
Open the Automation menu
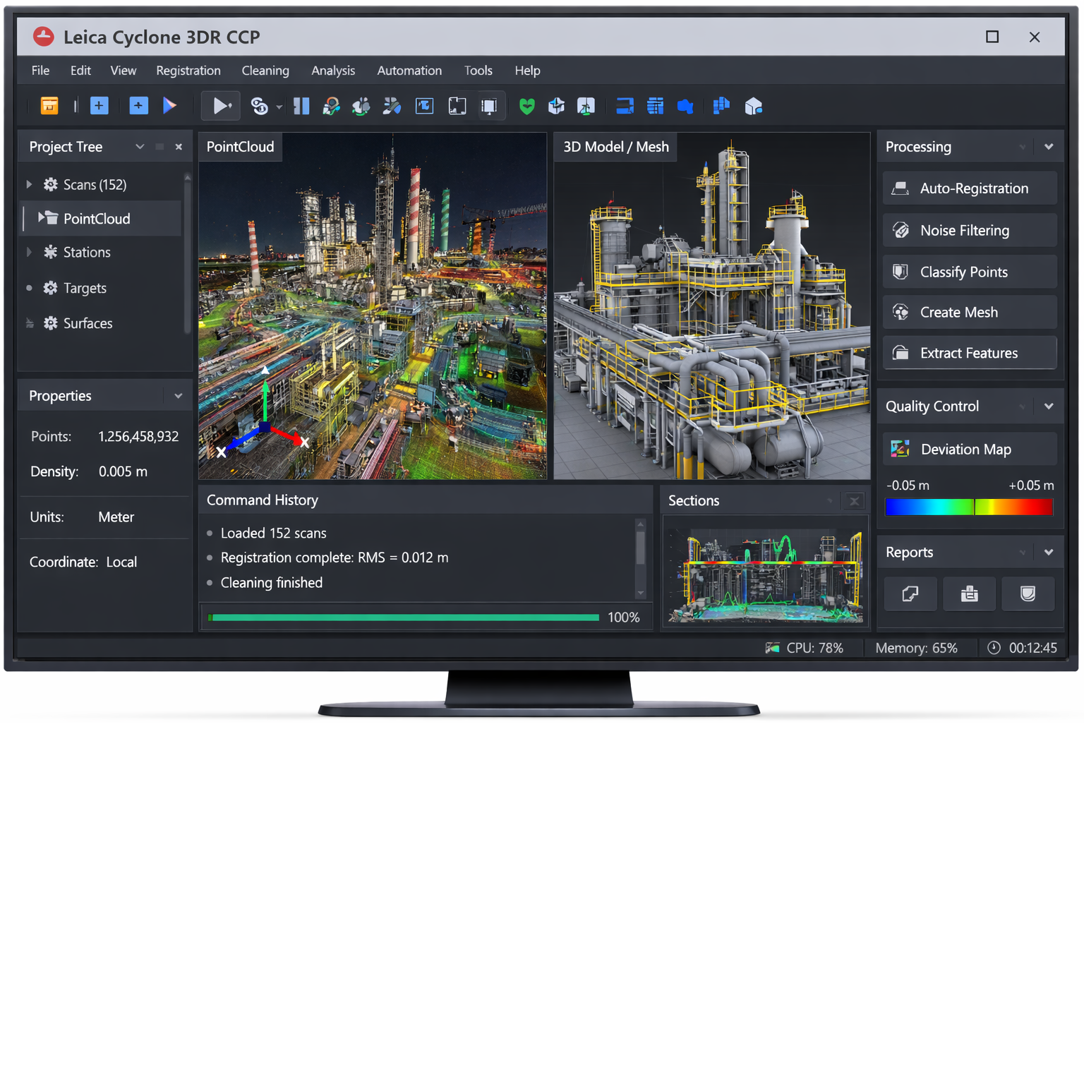click(x=409, y=71)
